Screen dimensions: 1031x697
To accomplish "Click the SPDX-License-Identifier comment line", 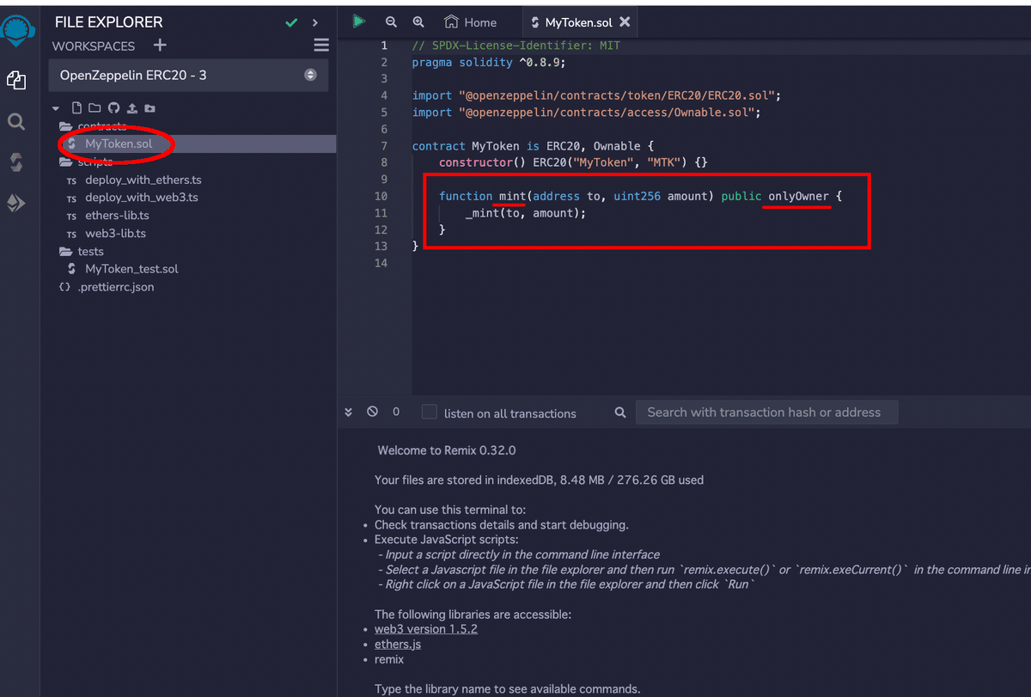I will (516, 46).
